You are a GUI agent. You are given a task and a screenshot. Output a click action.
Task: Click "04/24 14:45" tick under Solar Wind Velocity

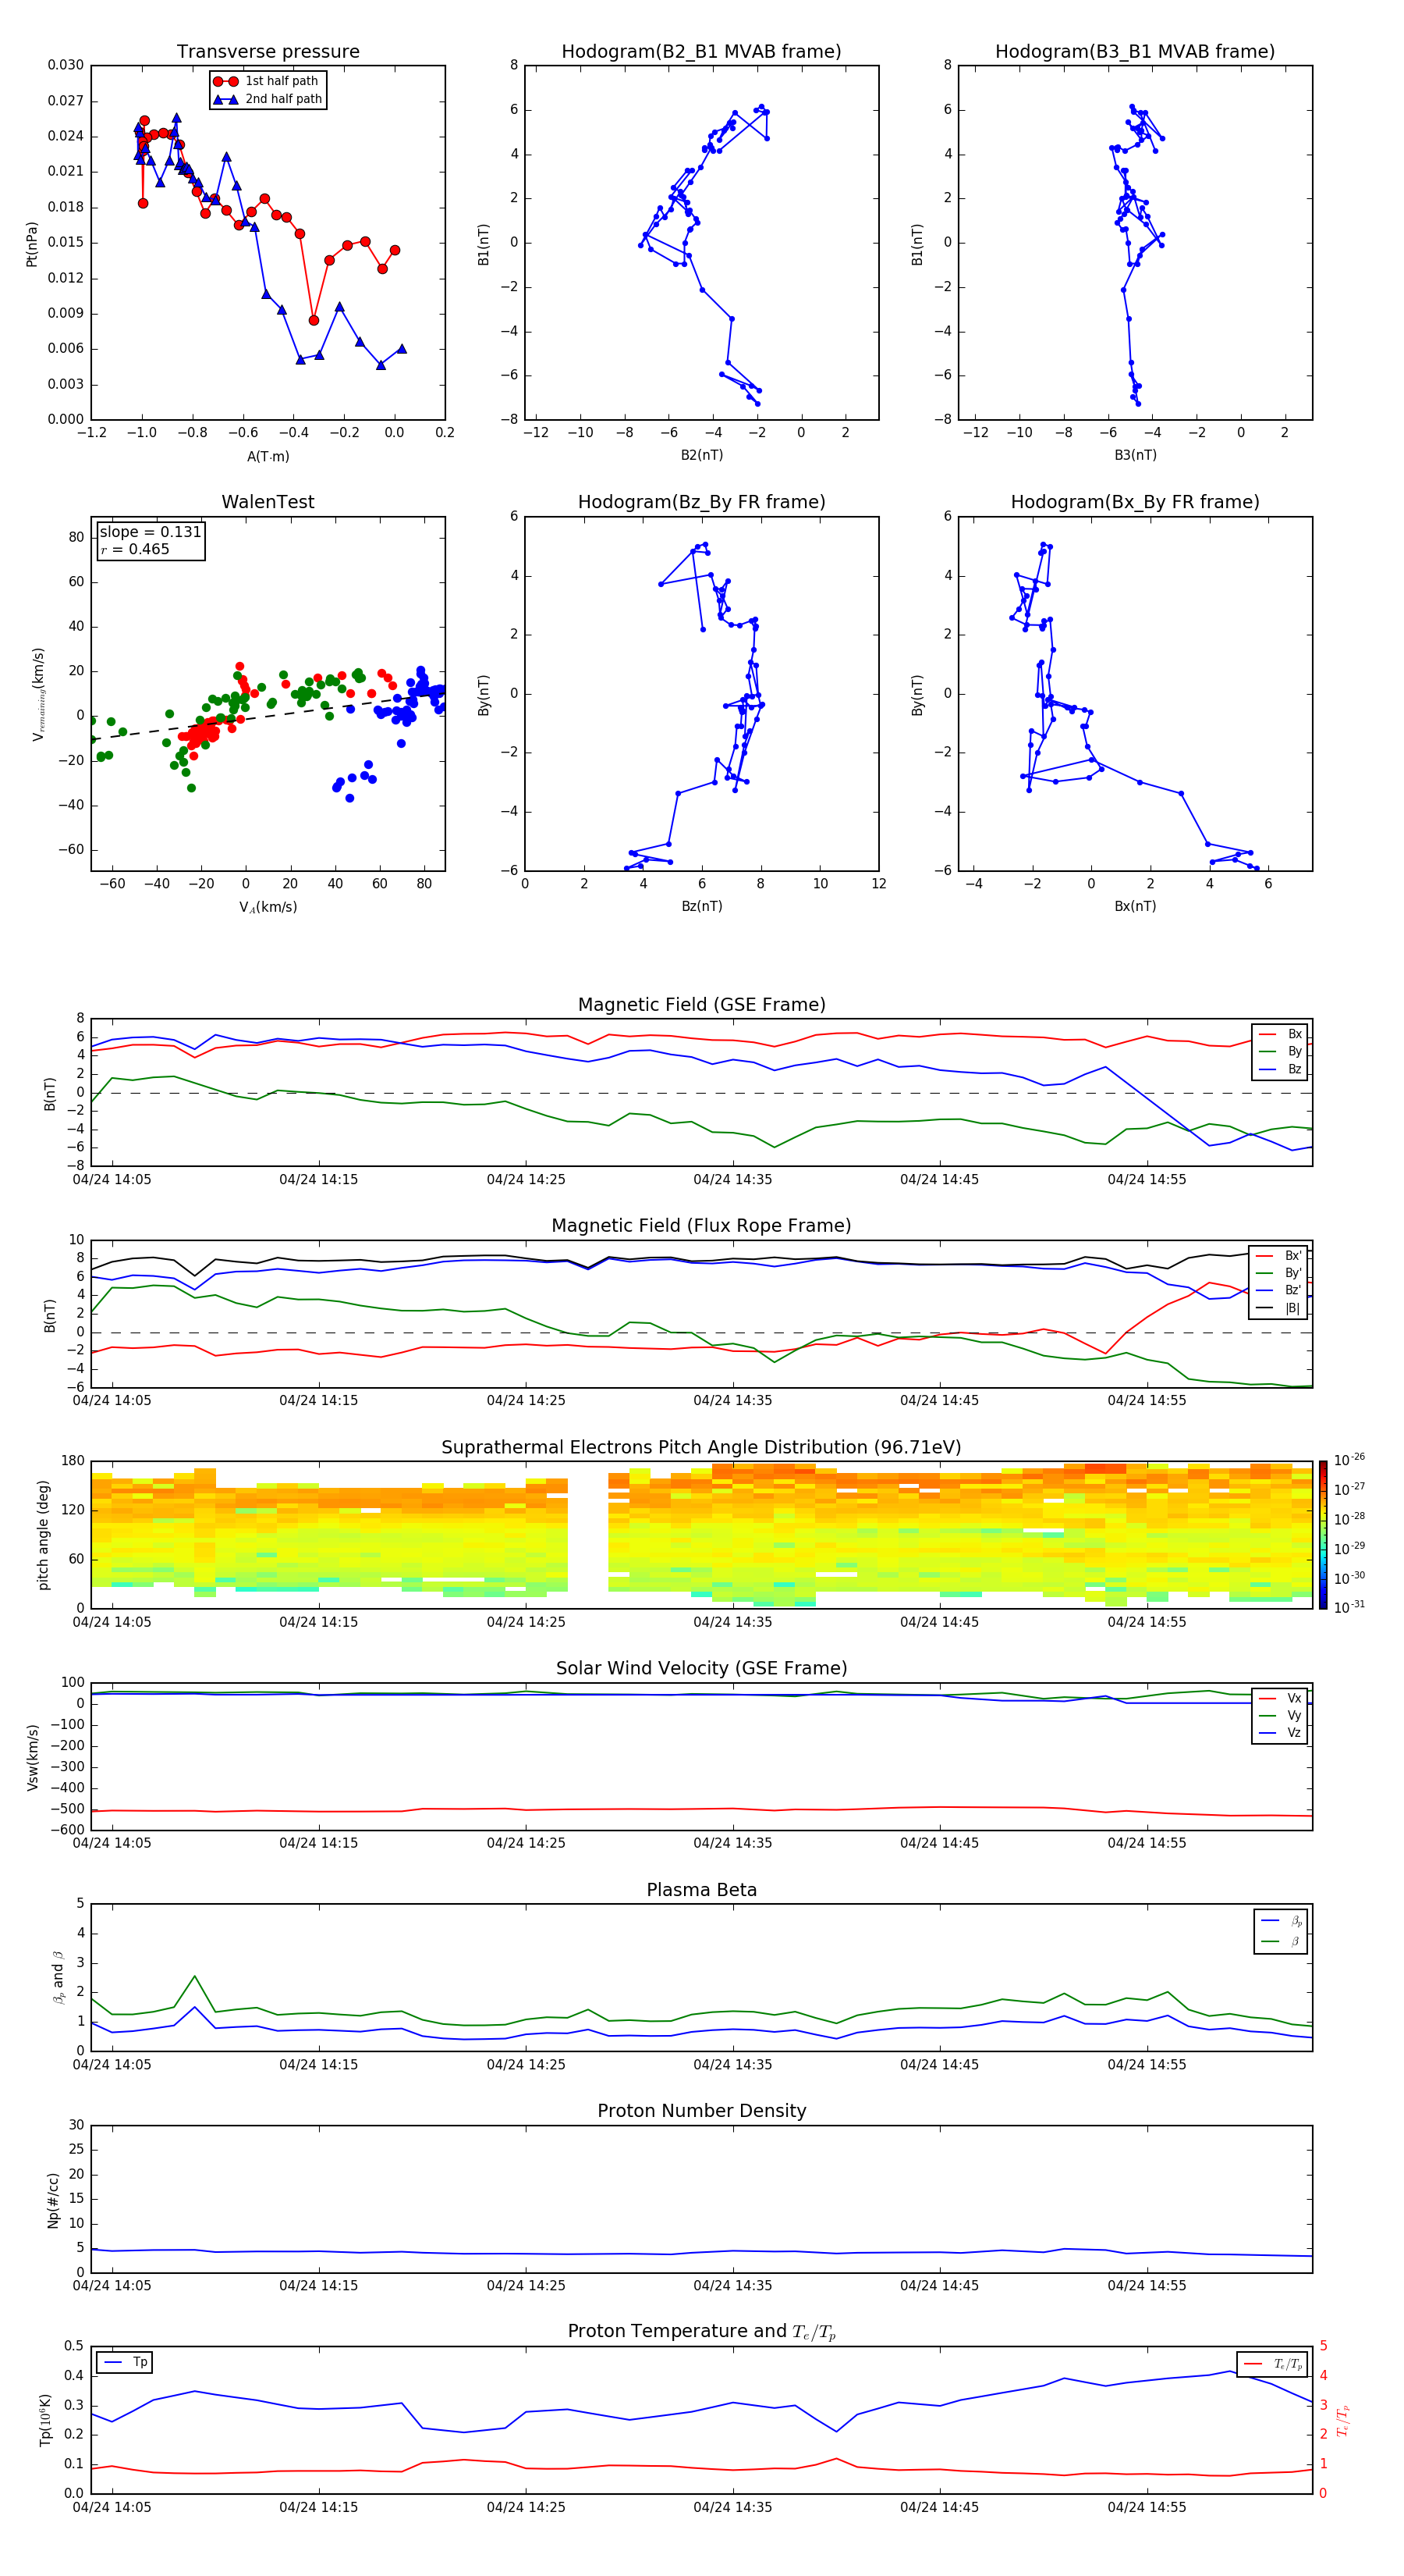939,1843
